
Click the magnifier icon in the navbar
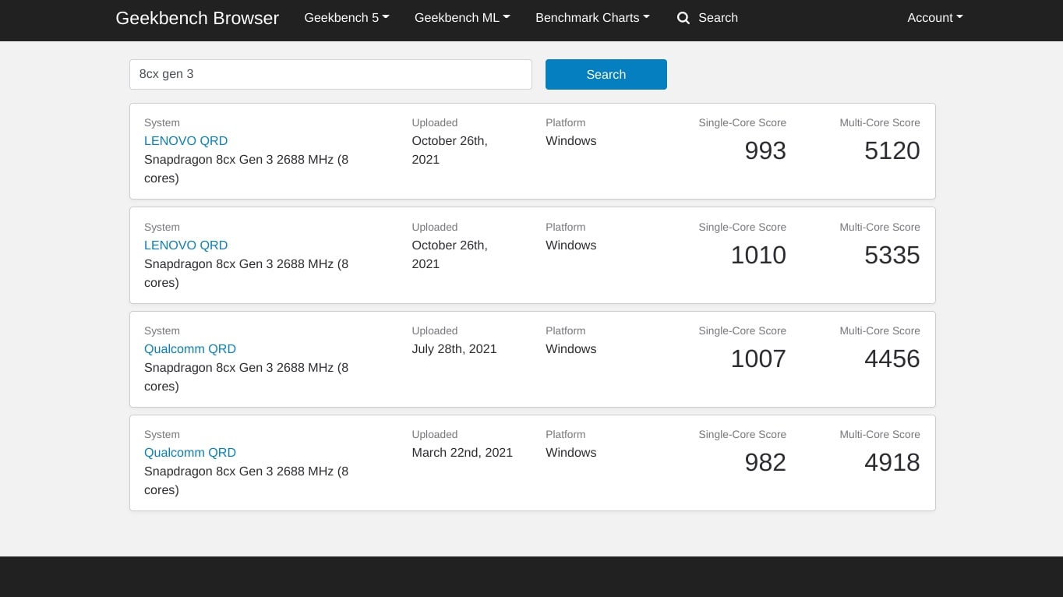click(683, 18)
